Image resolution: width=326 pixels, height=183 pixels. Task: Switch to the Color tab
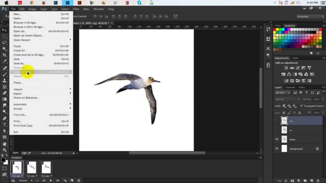278,26
